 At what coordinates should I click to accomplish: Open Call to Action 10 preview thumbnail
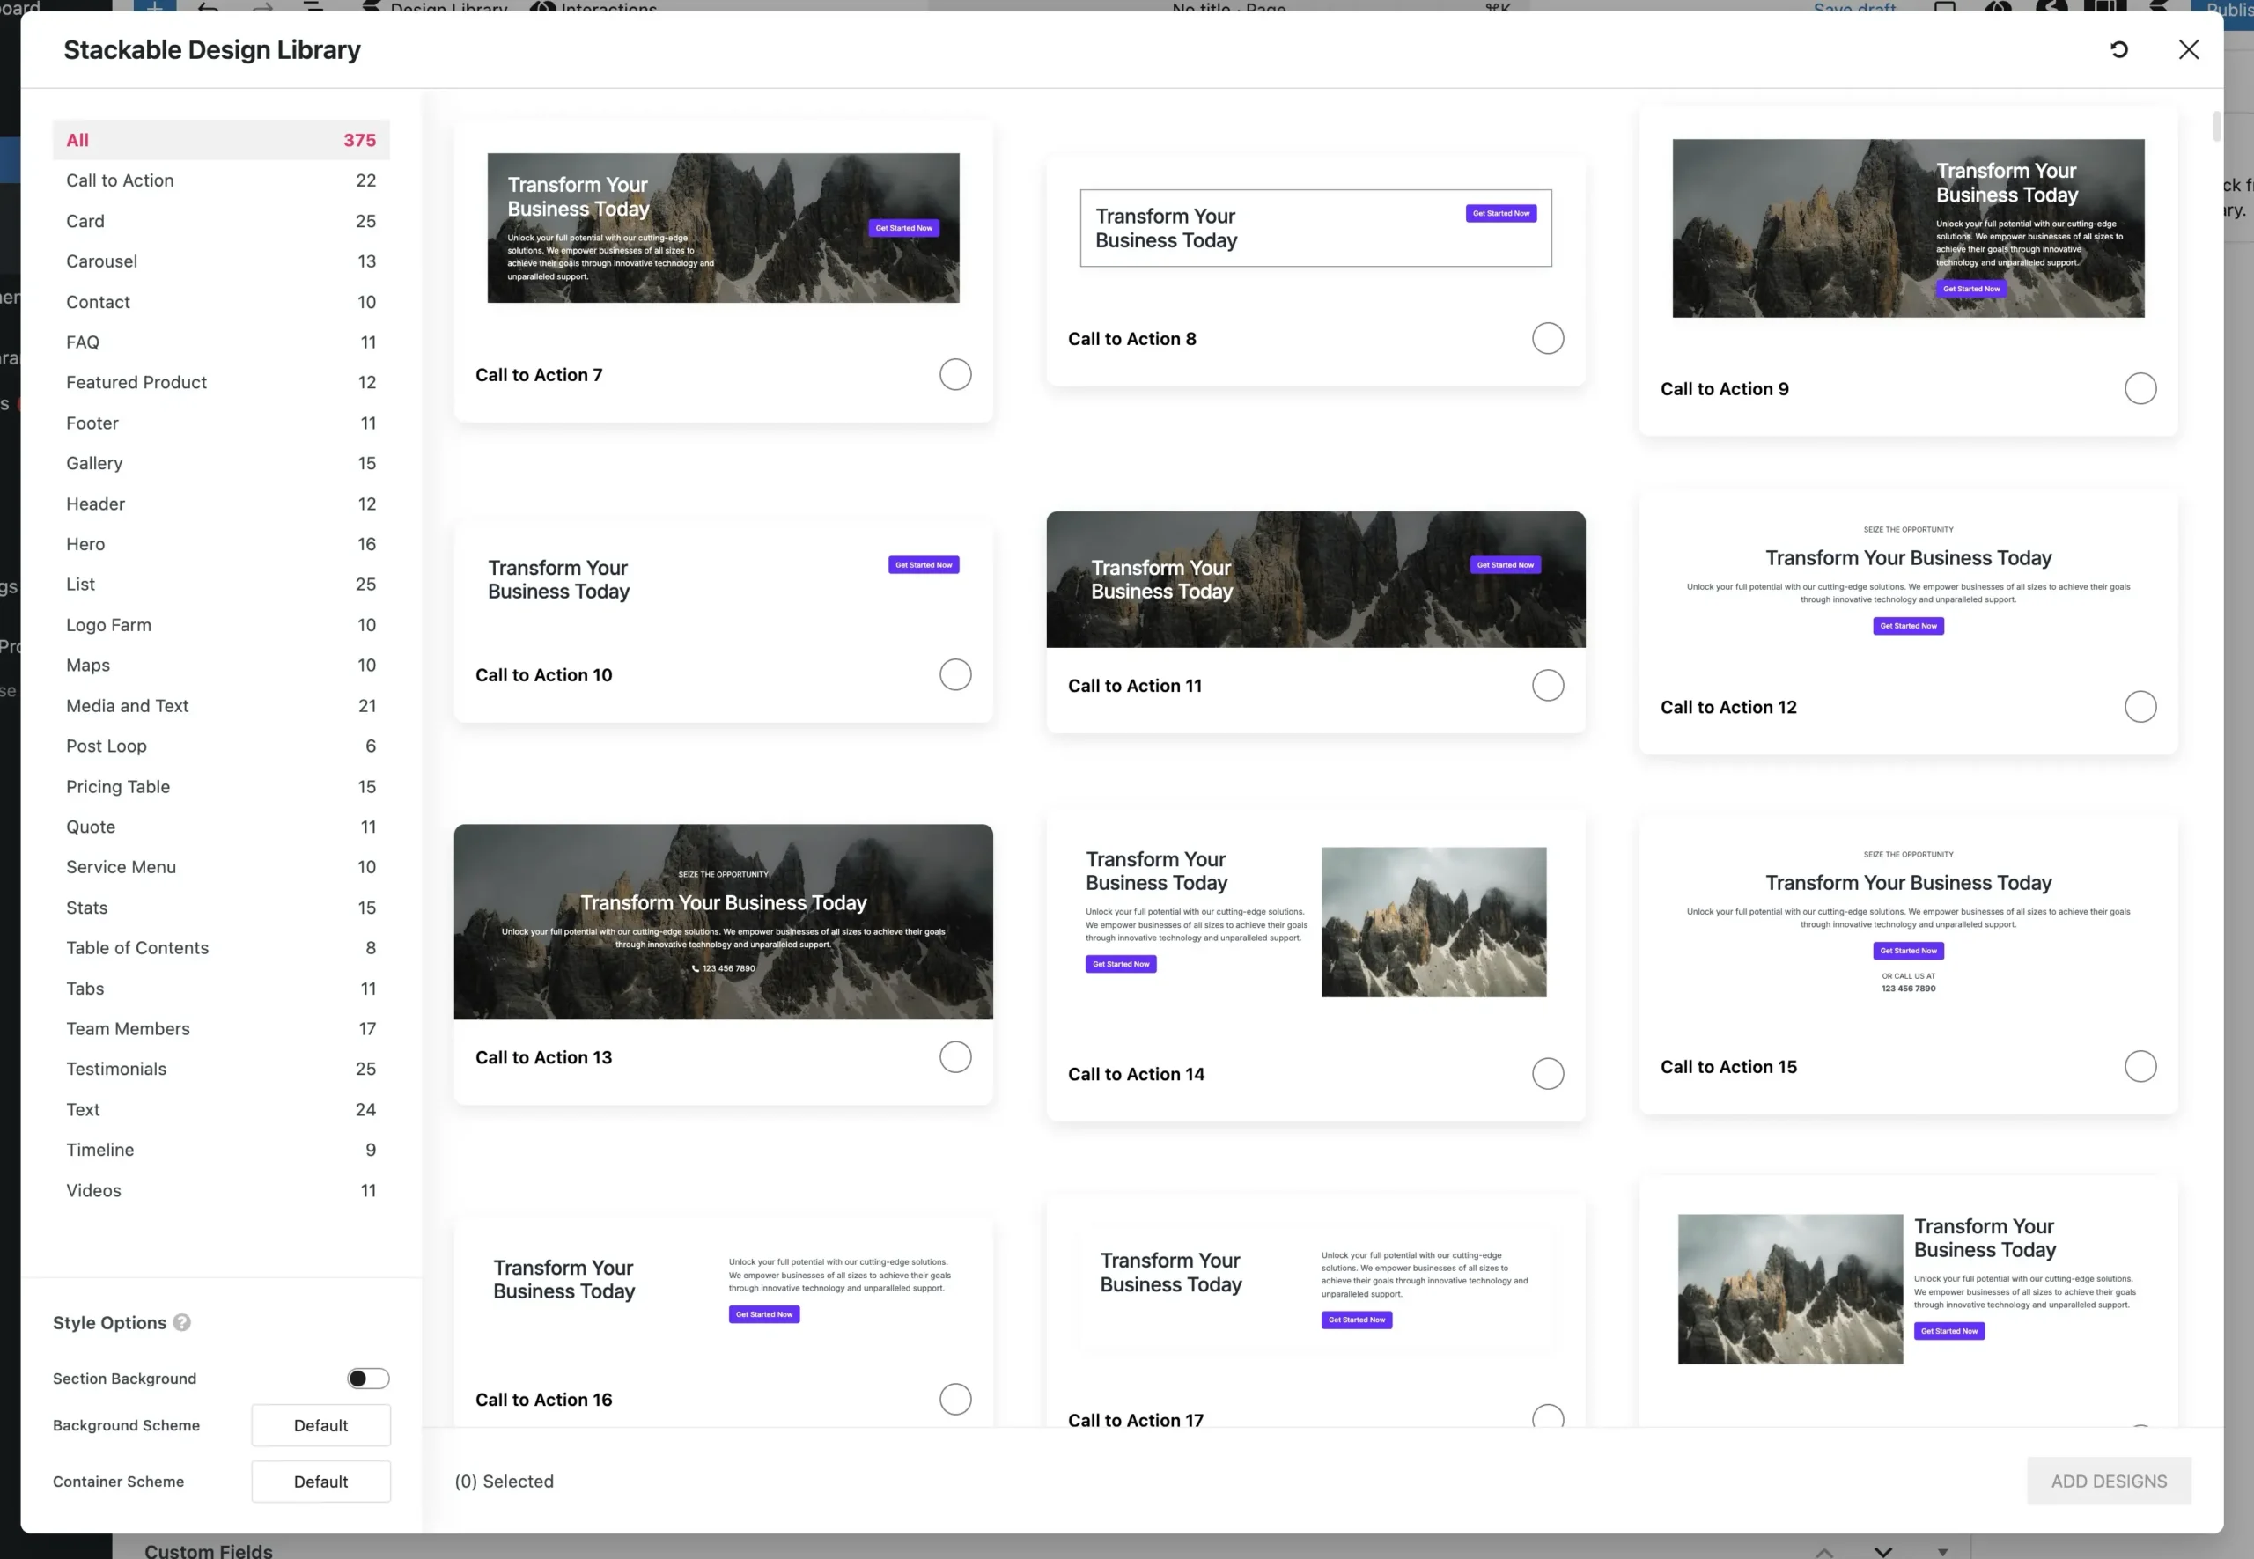[x=723, y=579]
